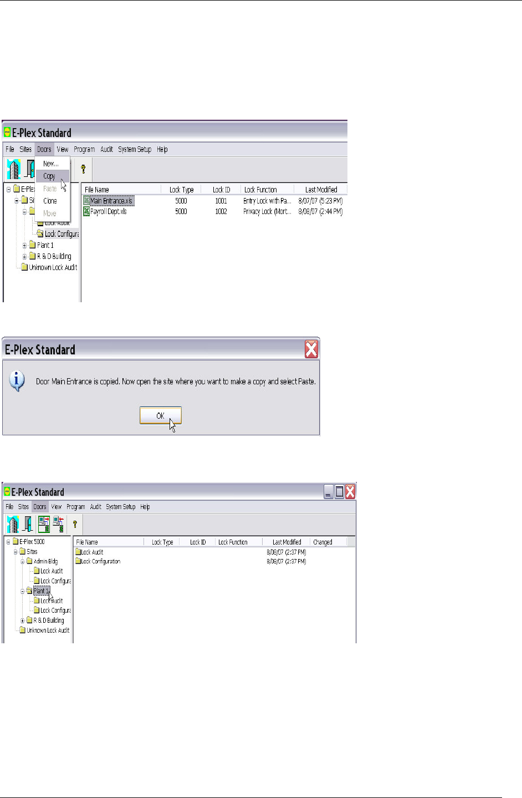Viewport: 522px width, 798px height.
Task: Select Lock Configura under Admin Bldg in tree
Action: pyautogui.click(x=52, y=581)
